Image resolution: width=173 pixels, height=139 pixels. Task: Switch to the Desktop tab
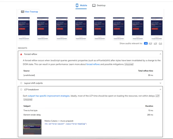coord(99,5)
